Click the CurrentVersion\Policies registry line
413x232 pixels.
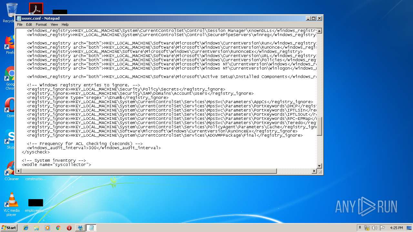click(x=172, y=60)
